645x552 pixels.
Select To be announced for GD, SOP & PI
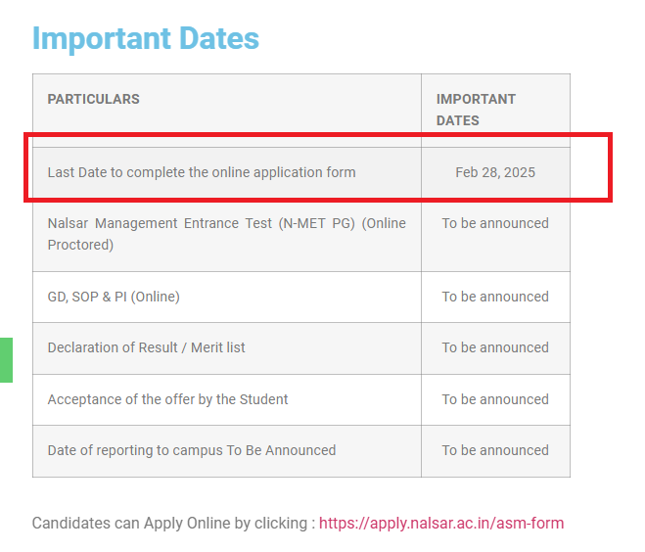[x=495, y=297]
